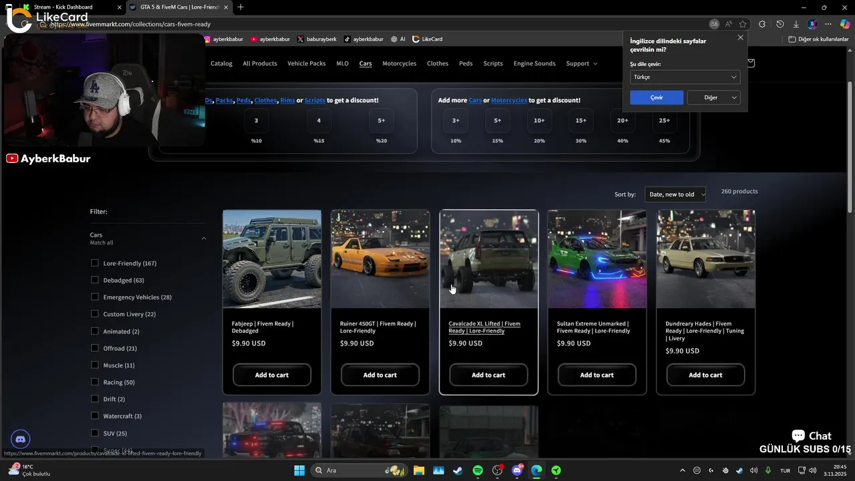Click the Çevir translate button
This screenshot has width=855, height=481.
pos(657,98)
